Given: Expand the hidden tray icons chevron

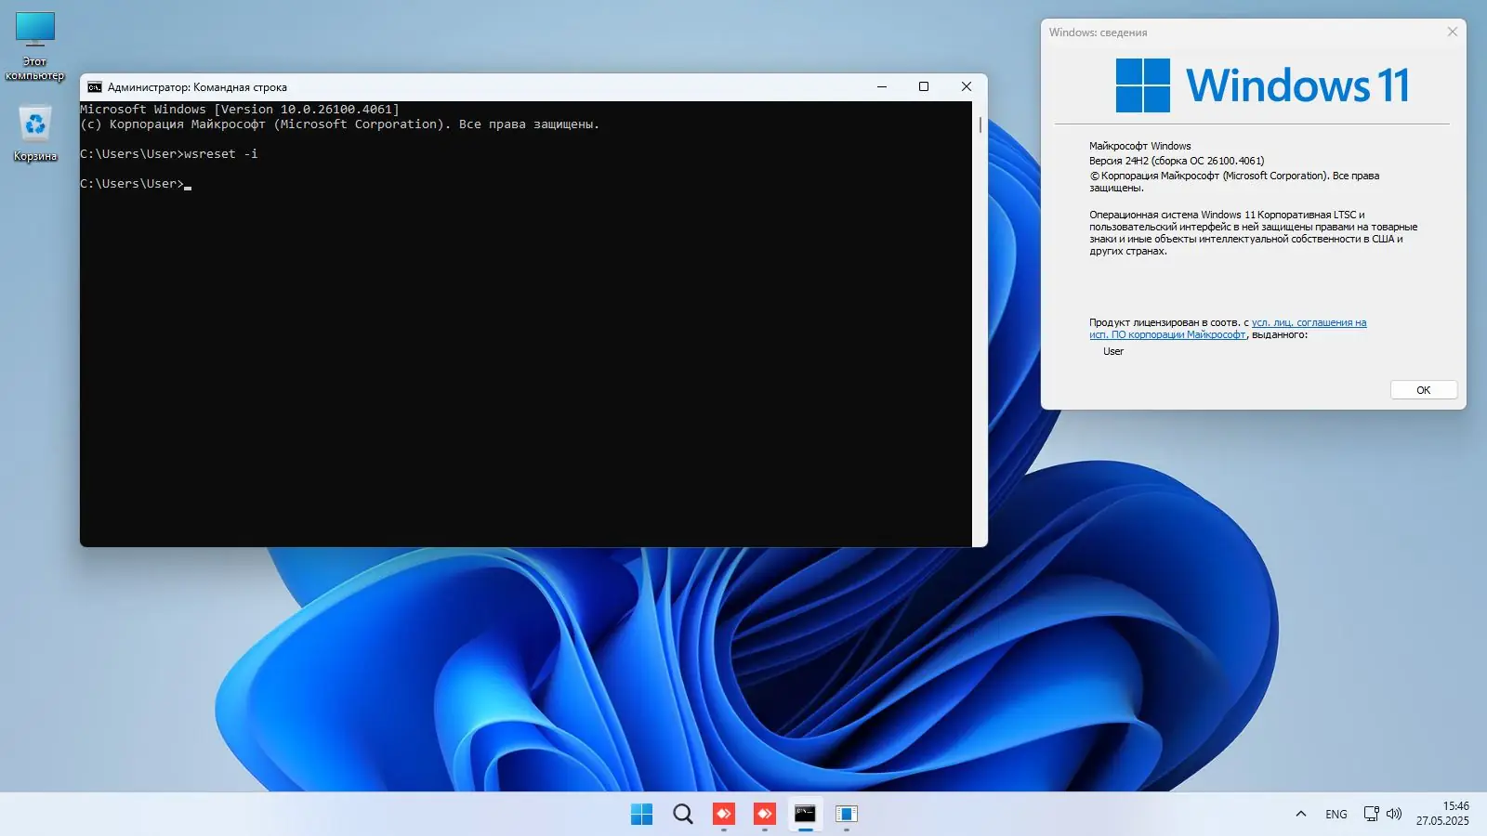Looking at the screenshot, I should click(x=1301, y=815).
